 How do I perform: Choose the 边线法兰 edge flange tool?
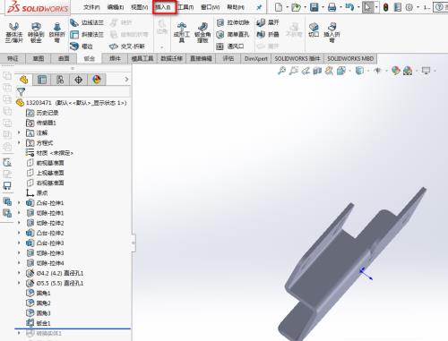(x=87, y=22)
